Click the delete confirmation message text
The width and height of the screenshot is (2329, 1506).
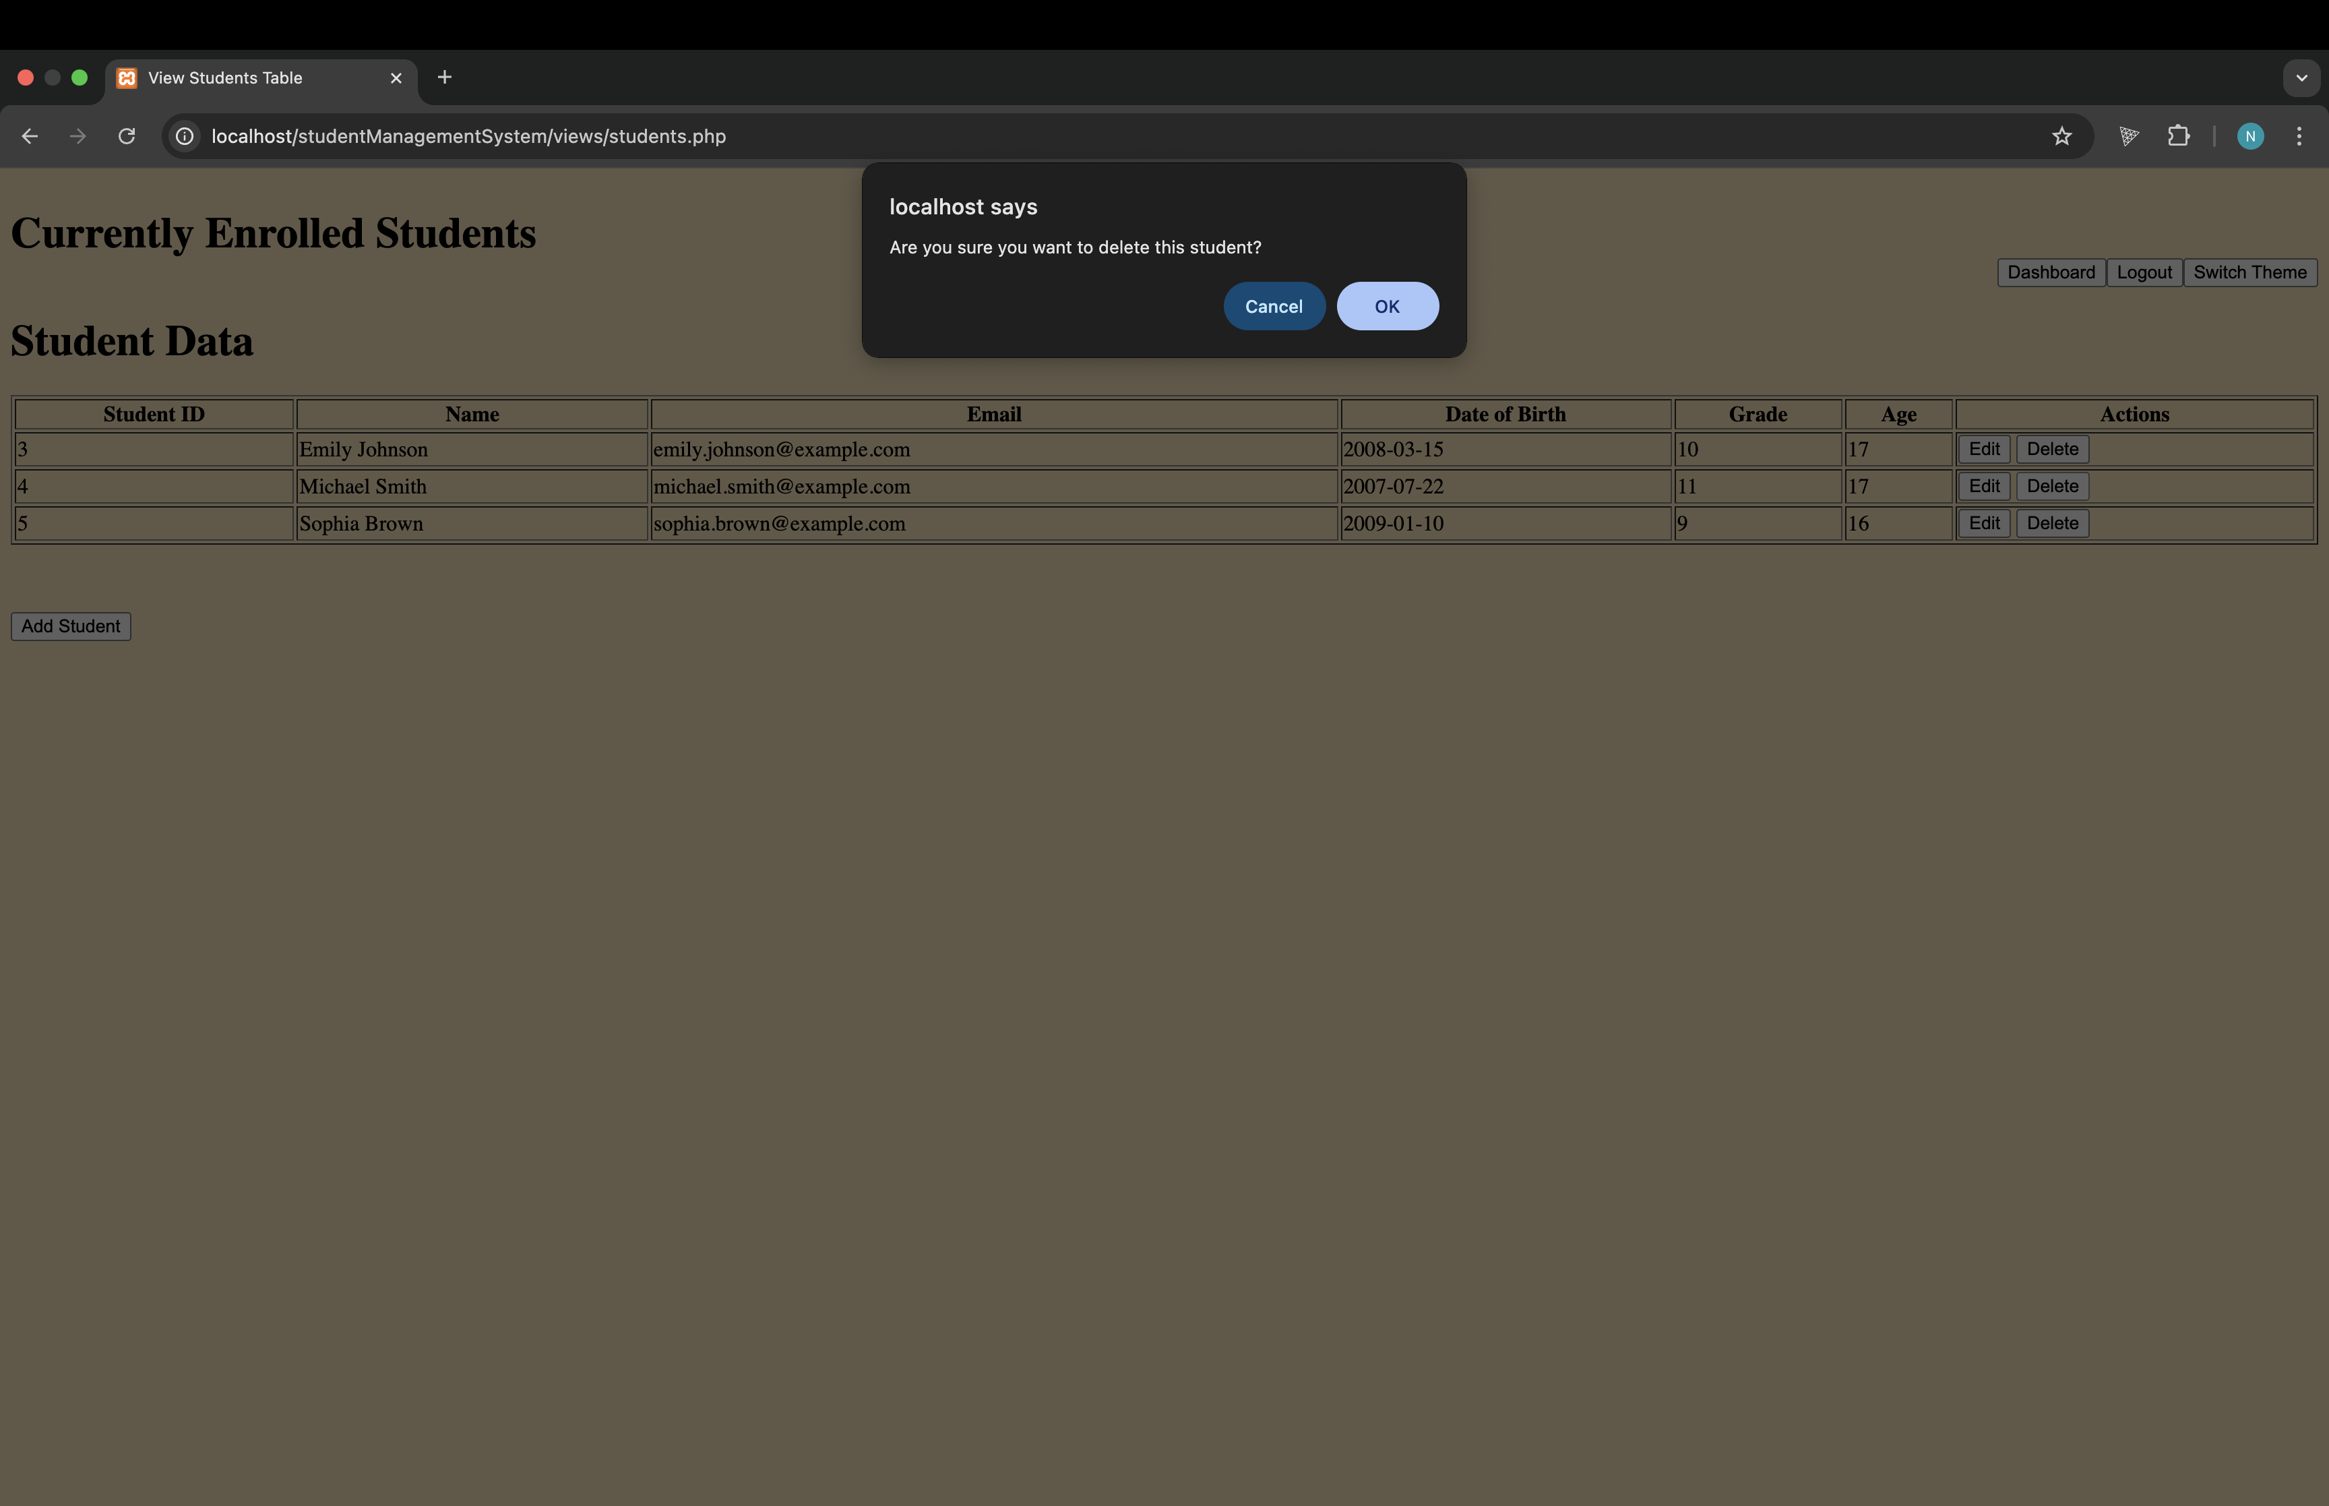[x=1075, y=247]
